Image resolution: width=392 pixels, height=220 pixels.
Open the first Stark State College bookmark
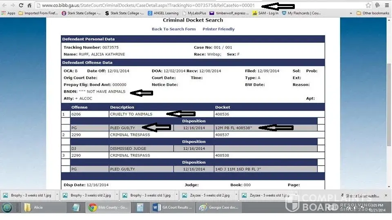click(81, 13)
